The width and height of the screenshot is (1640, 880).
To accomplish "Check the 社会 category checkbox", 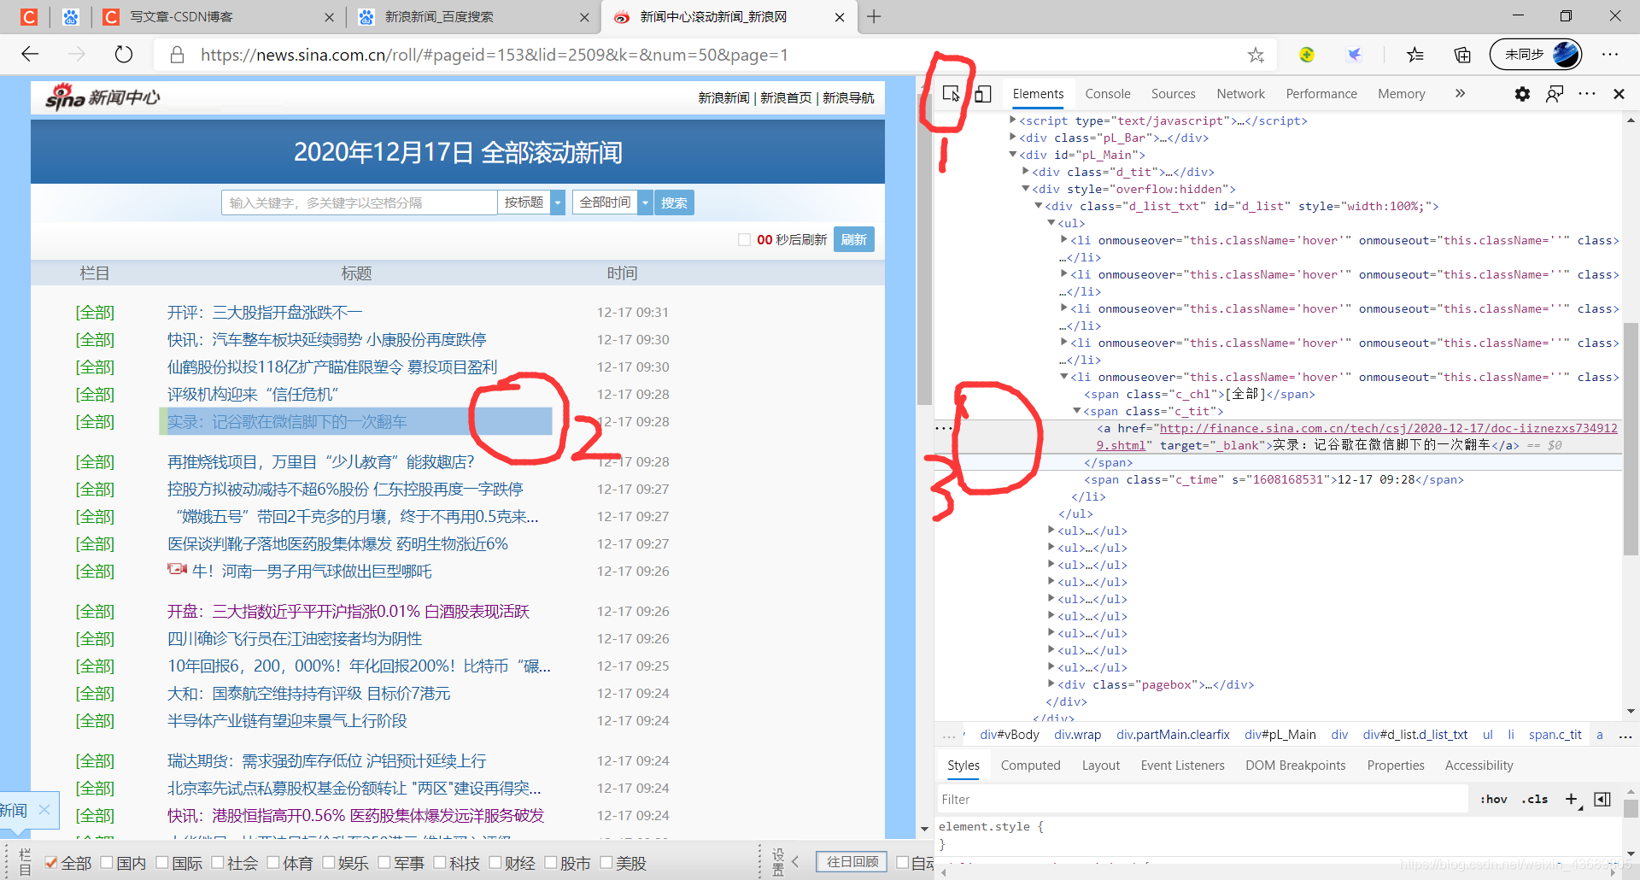I will click(218, 862).
